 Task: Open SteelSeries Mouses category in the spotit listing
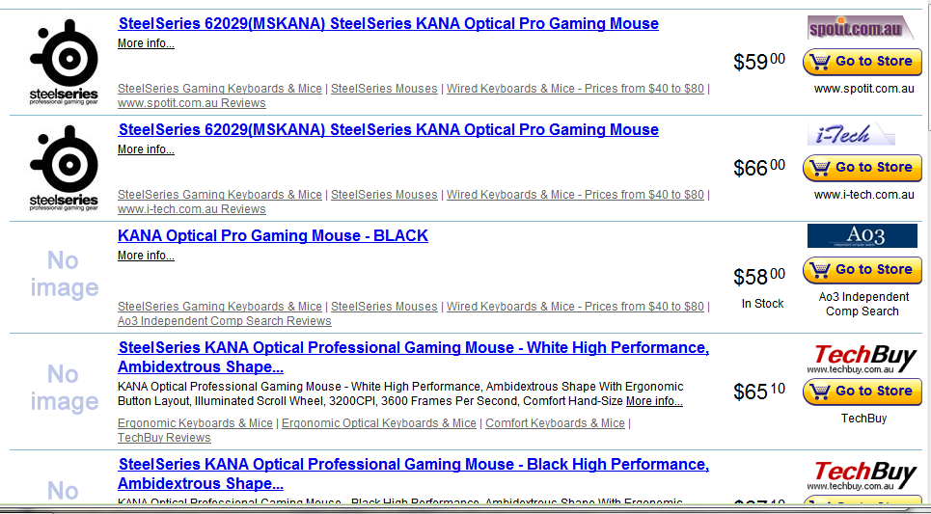384,89
